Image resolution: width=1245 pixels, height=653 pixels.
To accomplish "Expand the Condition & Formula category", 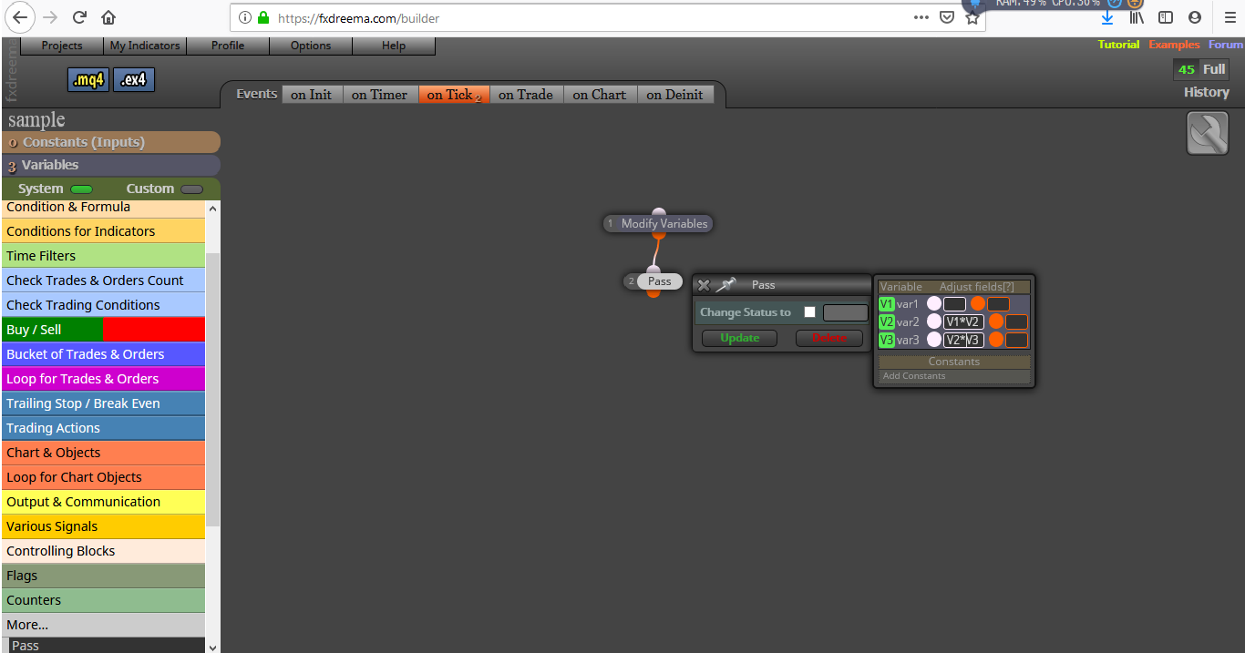I will tap(103, 208).
